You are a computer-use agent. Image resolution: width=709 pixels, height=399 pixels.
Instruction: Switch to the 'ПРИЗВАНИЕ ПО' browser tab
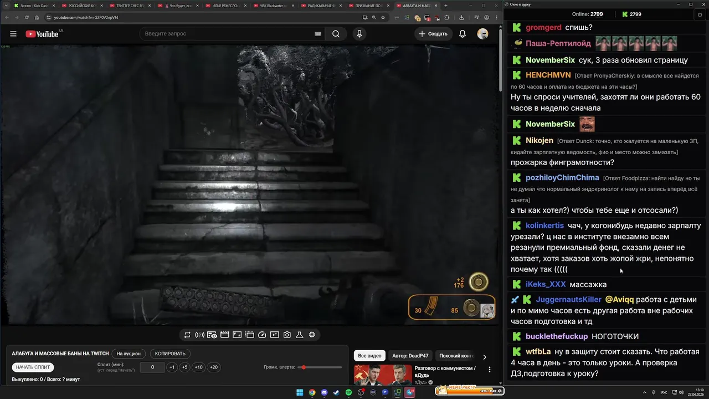[x=369, y=6]
